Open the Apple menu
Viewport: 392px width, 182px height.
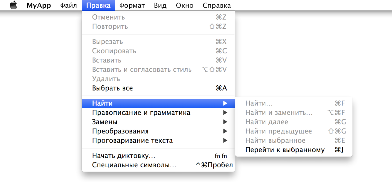13,5
